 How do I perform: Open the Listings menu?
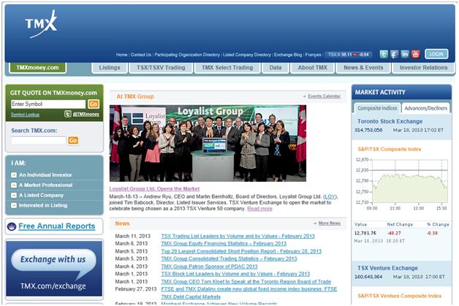110,68
